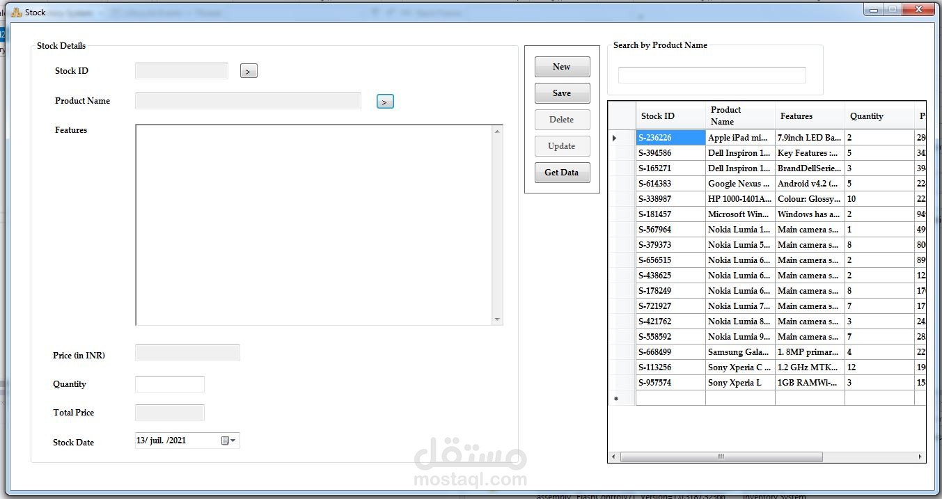Viewport: 942px width, 499px height.
Task: Click the Quantity input field
Action: pyautogui.click(x=170, y=384)
